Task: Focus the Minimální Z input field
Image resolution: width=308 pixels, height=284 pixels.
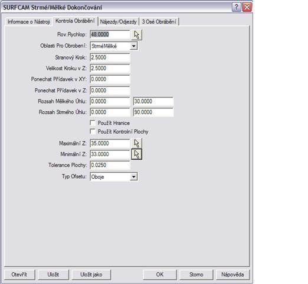Action: [110, 154]
